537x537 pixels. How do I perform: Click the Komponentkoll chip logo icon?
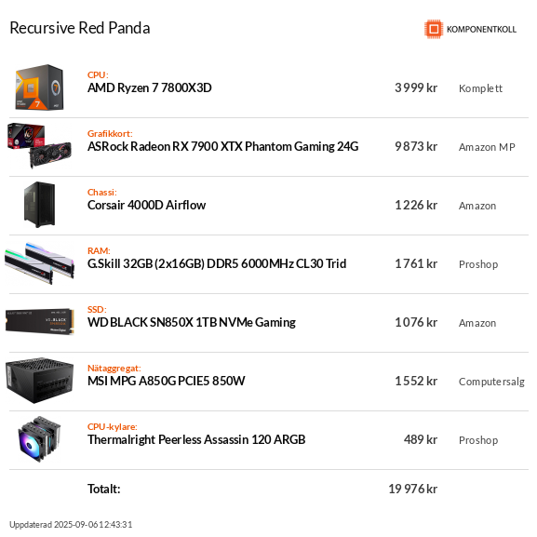pos(434,29)
